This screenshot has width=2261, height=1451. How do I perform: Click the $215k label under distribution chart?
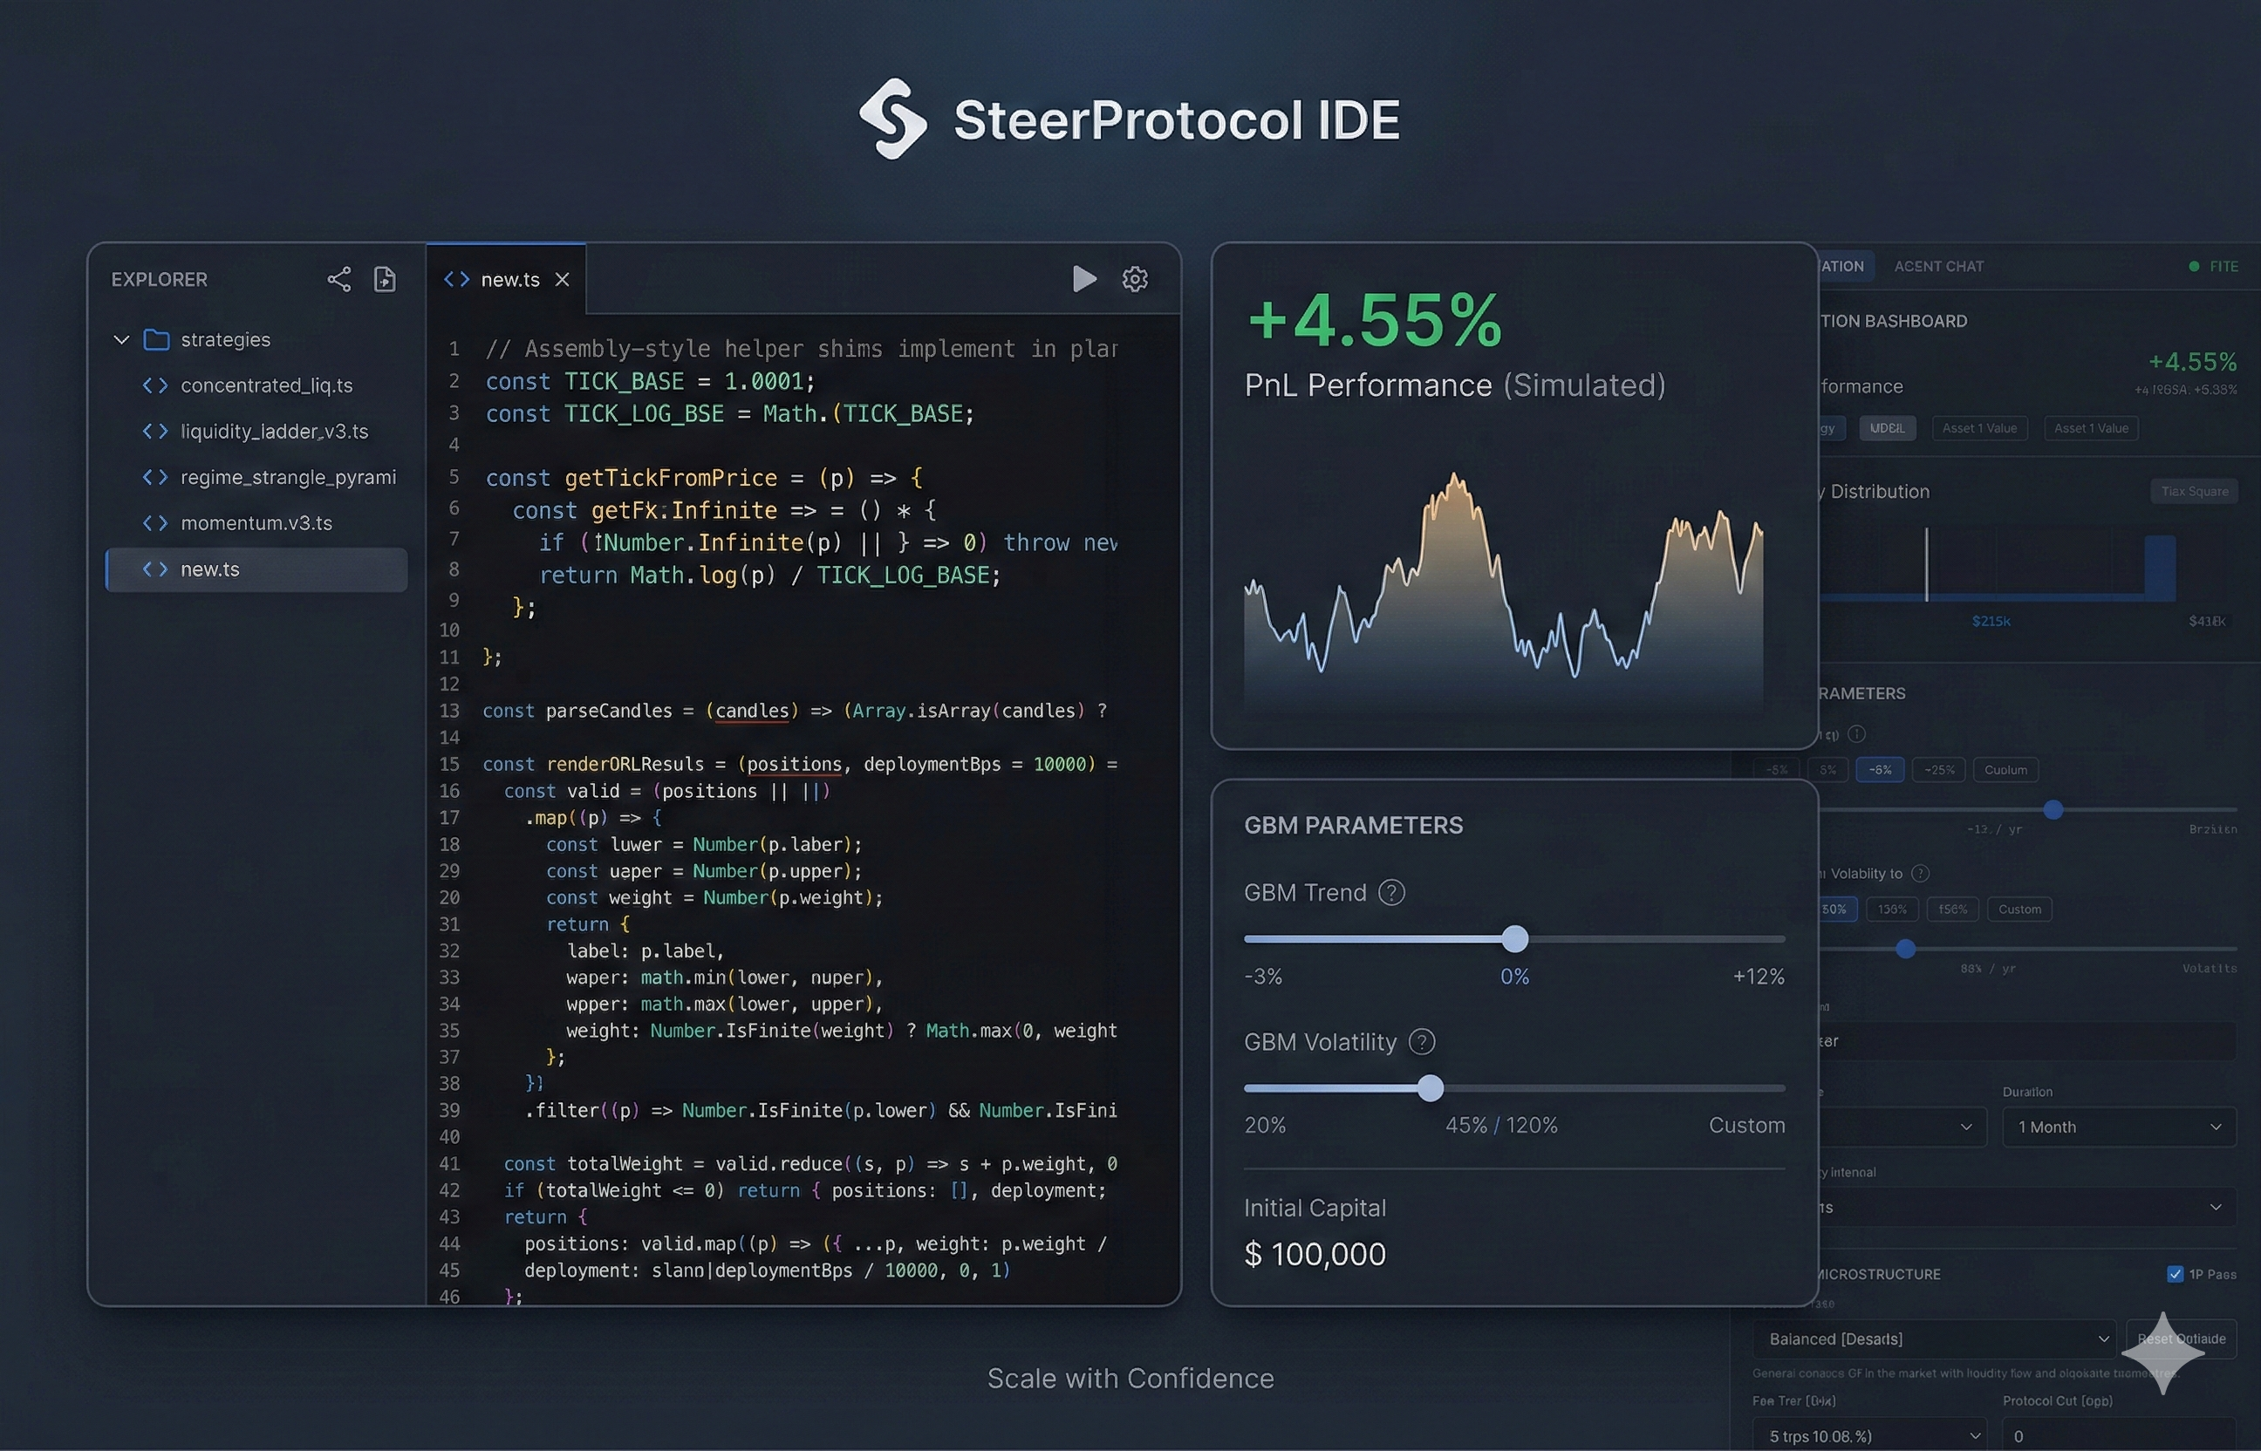coord(1991,621)
